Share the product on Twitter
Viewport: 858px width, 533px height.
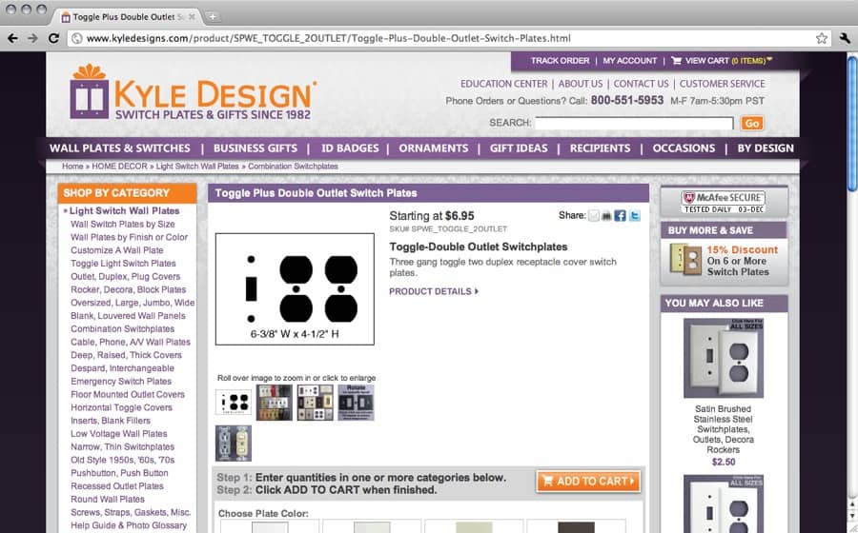click(x=634, y=216)
